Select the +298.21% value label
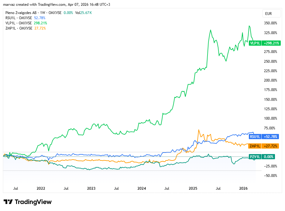 (271, 43)
